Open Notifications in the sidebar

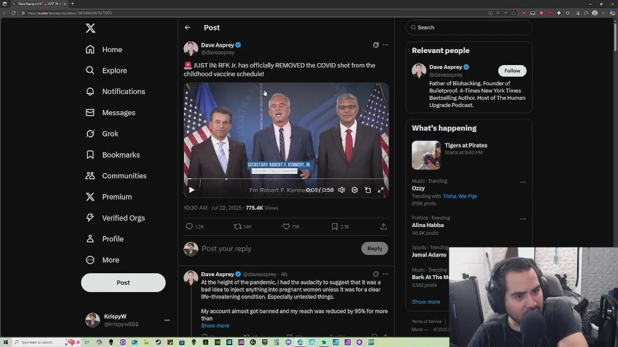click(115, 92)
